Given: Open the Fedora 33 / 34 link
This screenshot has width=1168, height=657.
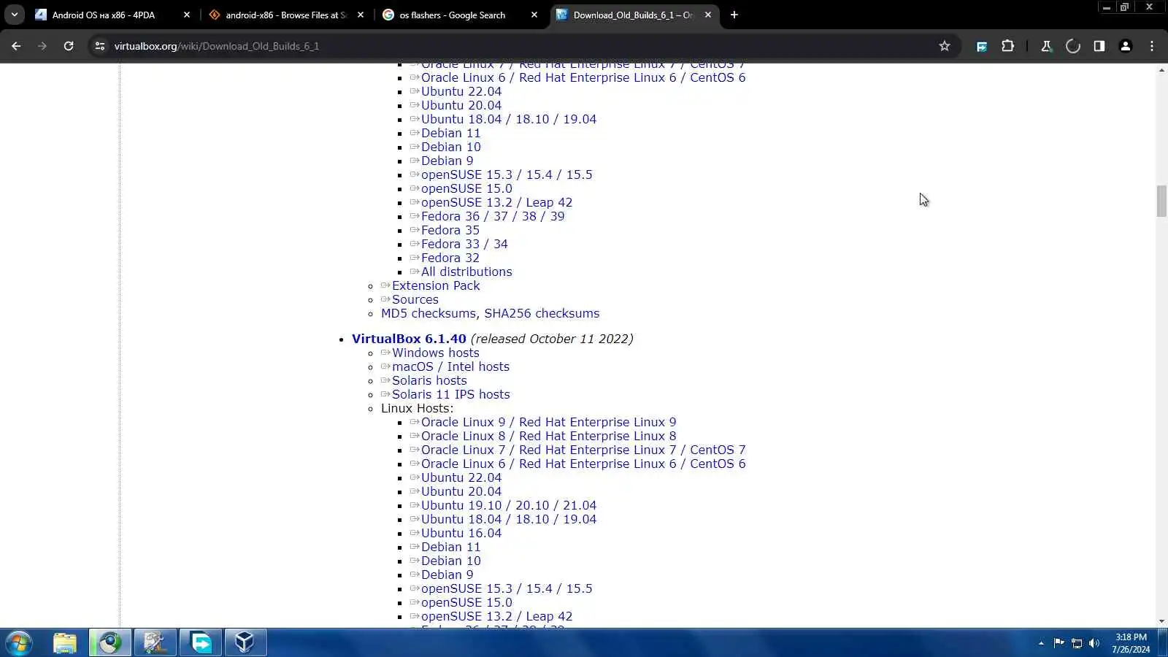Looking at the screenshot, I should tap(464, 244).
